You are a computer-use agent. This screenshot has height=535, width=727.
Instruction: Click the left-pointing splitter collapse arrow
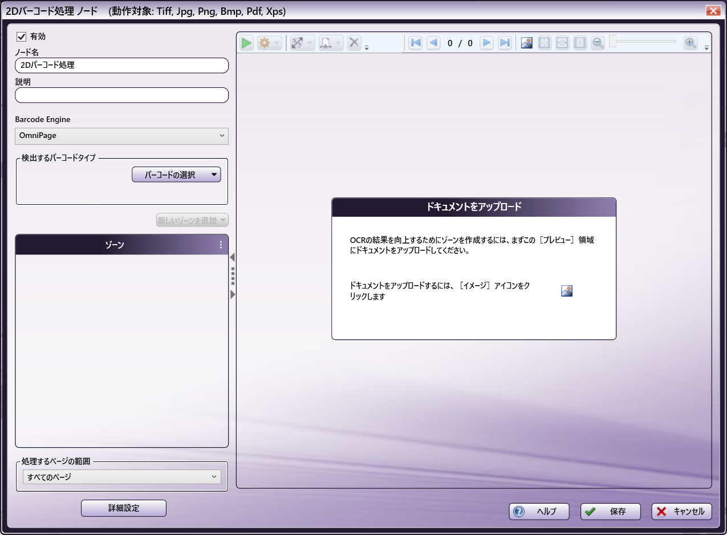pyautogui.click(x=232, y=258)
